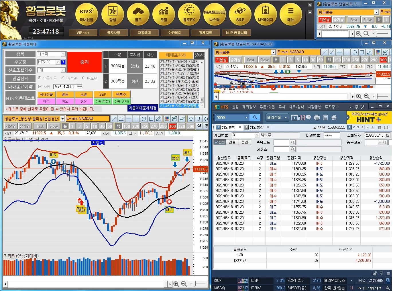
Task: Select circle drawing tool in bottom-left chart toolbar
Action: pyautogui.click(x=144, y=119)
